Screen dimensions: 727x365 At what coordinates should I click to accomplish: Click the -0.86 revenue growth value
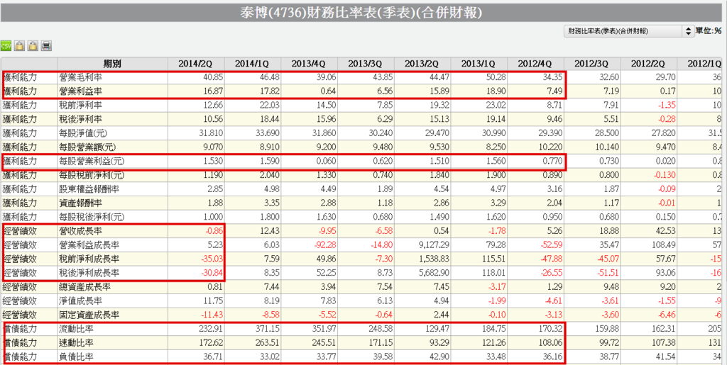pyautogui.click(x=214, y=231)
